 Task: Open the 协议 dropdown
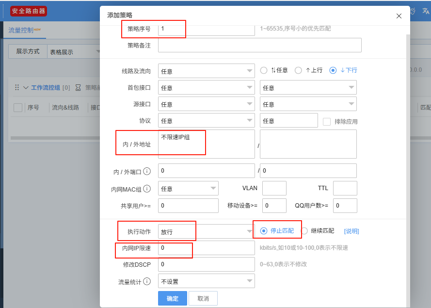tap(207, 120)
